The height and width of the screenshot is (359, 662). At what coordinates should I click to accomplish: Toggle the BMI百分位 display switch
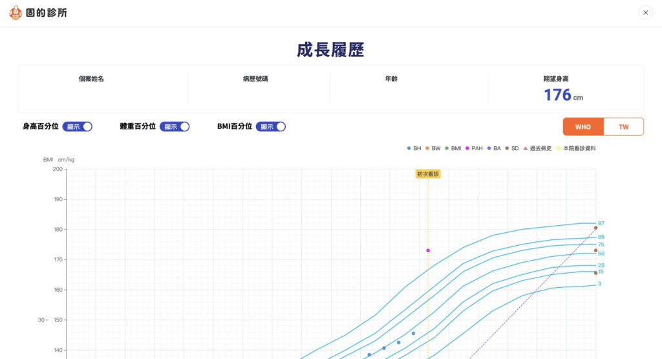(x=271, y=127)
